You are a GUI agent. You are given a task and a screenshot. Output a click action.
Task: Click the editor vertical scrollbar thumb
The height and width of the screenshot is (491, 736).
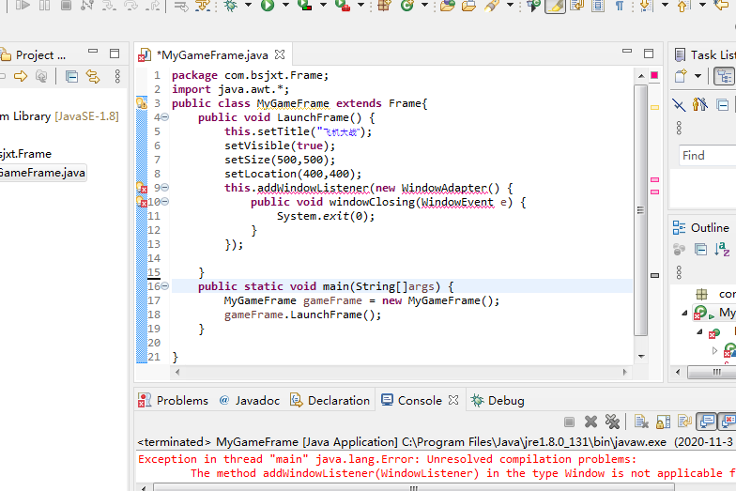640,210
